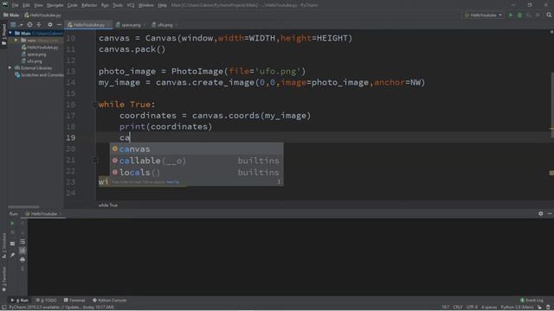Viewport: 554px width, 311px height.
Task: Open Run panel settings gear icon
Action: click(x=540, y=213)
